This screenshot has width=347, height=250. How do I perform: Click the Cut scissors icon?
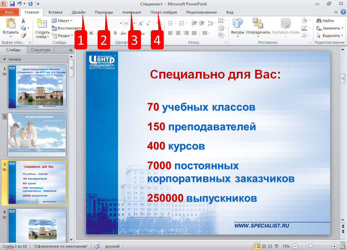click(23, 21)
